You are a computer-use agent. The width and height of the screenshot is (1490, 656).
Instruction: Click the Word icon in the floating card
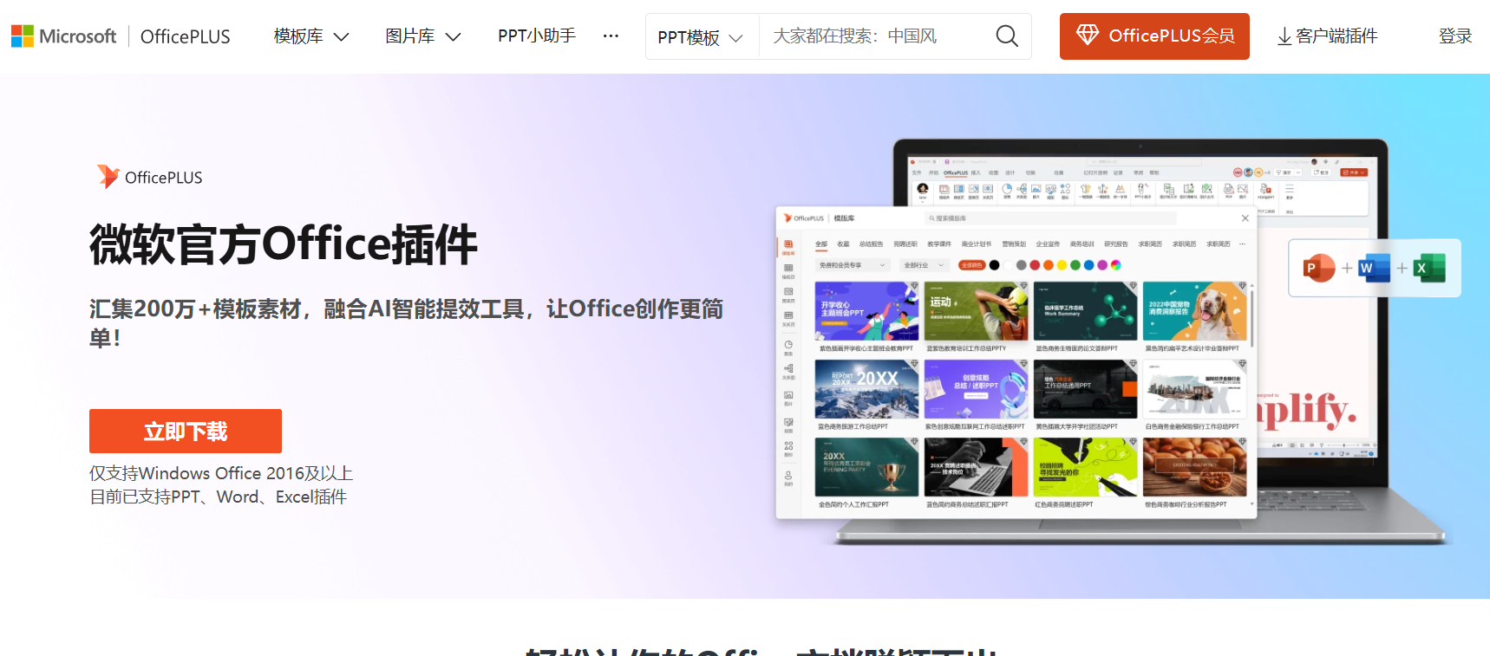point(1374,268)
